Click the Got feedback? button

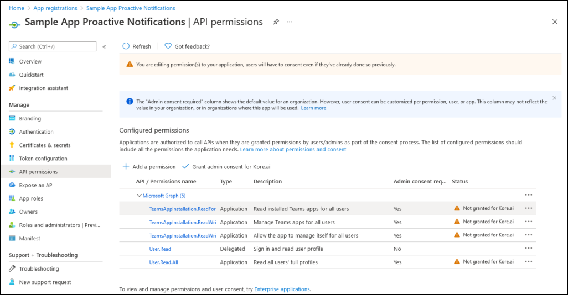coord(187,46)
